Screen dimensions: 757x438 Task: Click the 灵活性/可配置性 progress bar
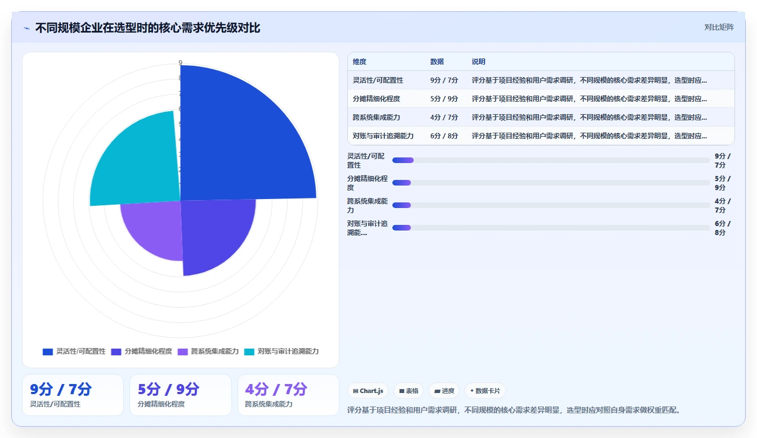(551, 160)
